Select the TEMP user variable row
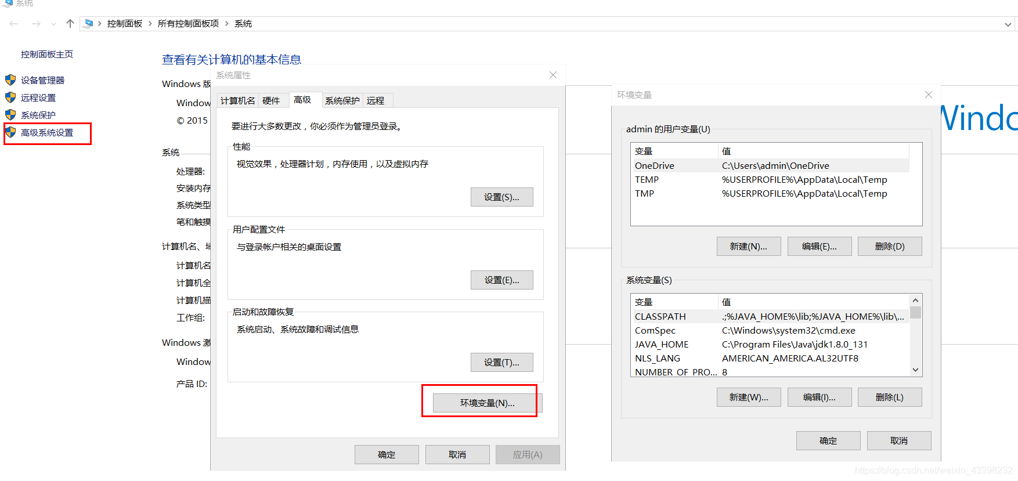 (x=770, y=180)
